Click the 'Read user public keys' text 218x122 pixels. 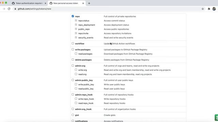(114, 89)
